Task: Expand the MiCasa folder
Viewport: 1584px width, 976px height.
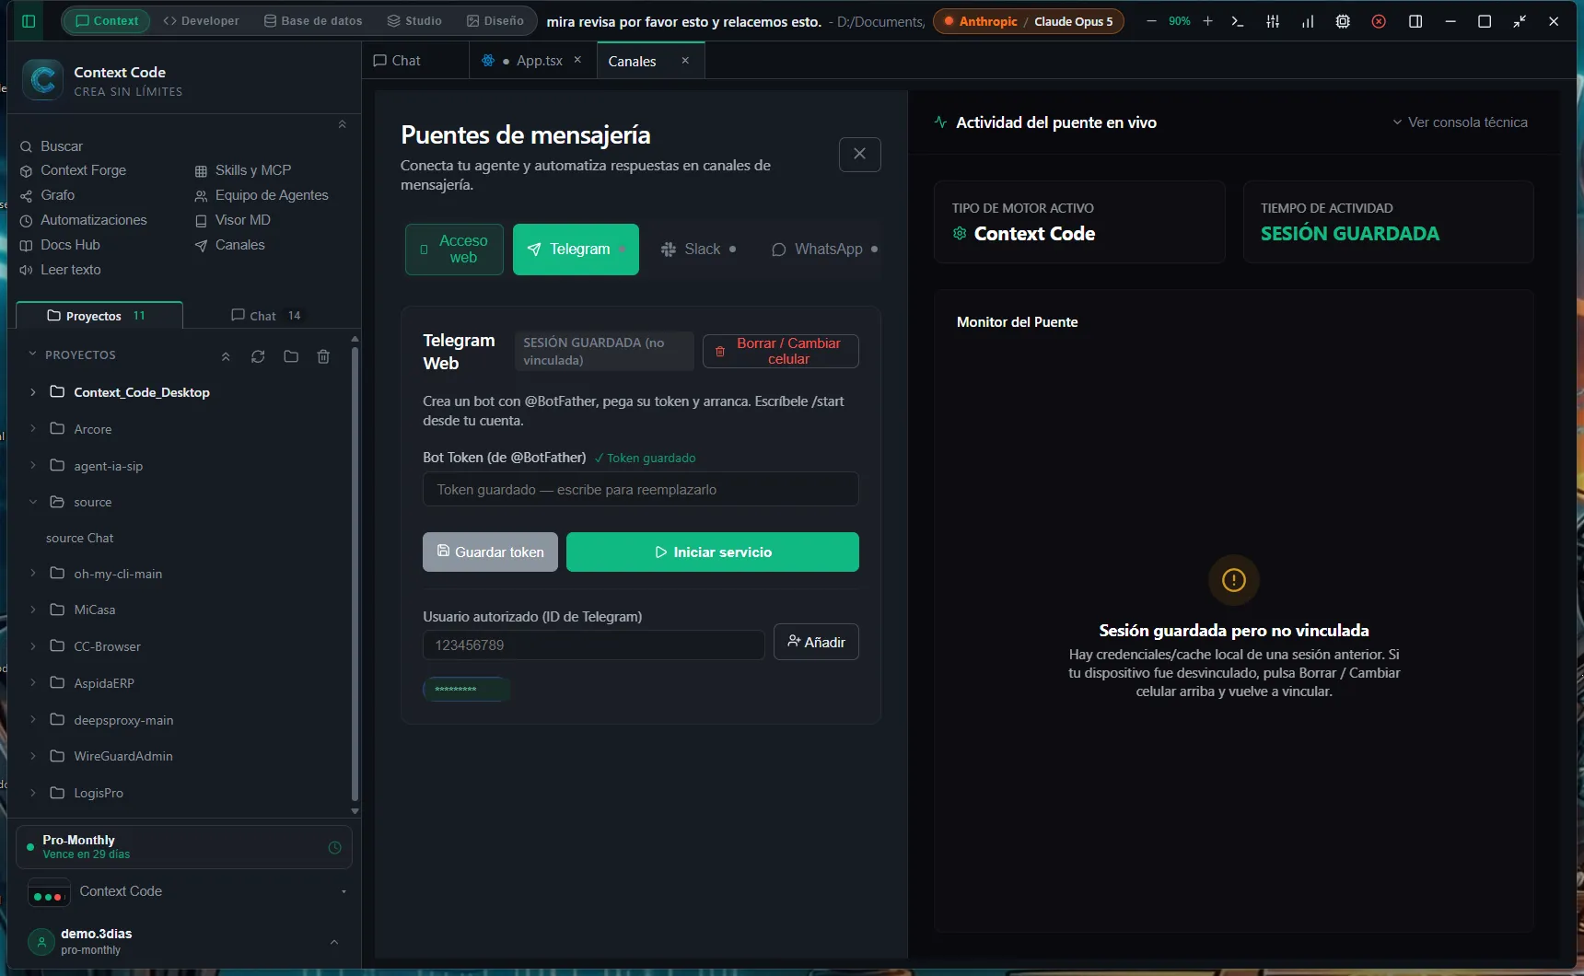Action: (32, 610)
